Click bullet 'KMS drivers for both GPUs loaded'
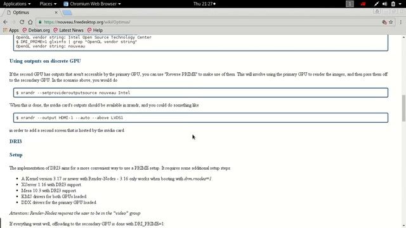Image resolution: width=406 pixels, height=228 pixels. [54, 196]
